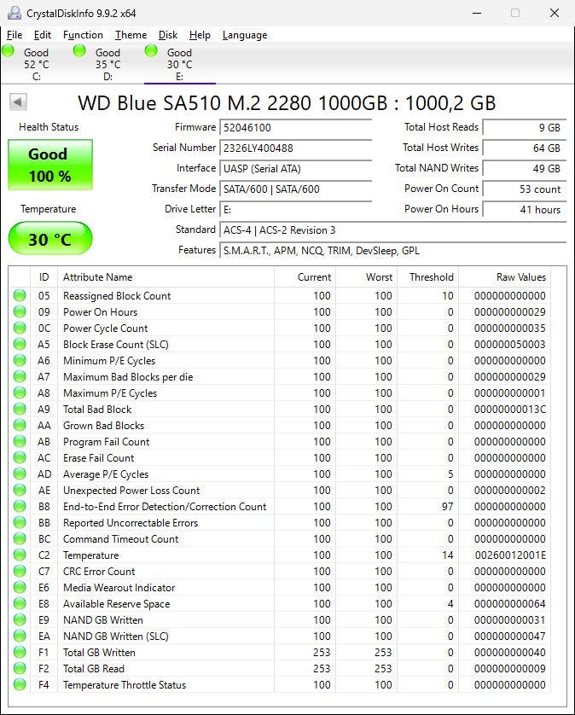The height and width of the screenshot is (715, 575).
Task: Click the Drive Letter field E:
Action: pos(295,209)
